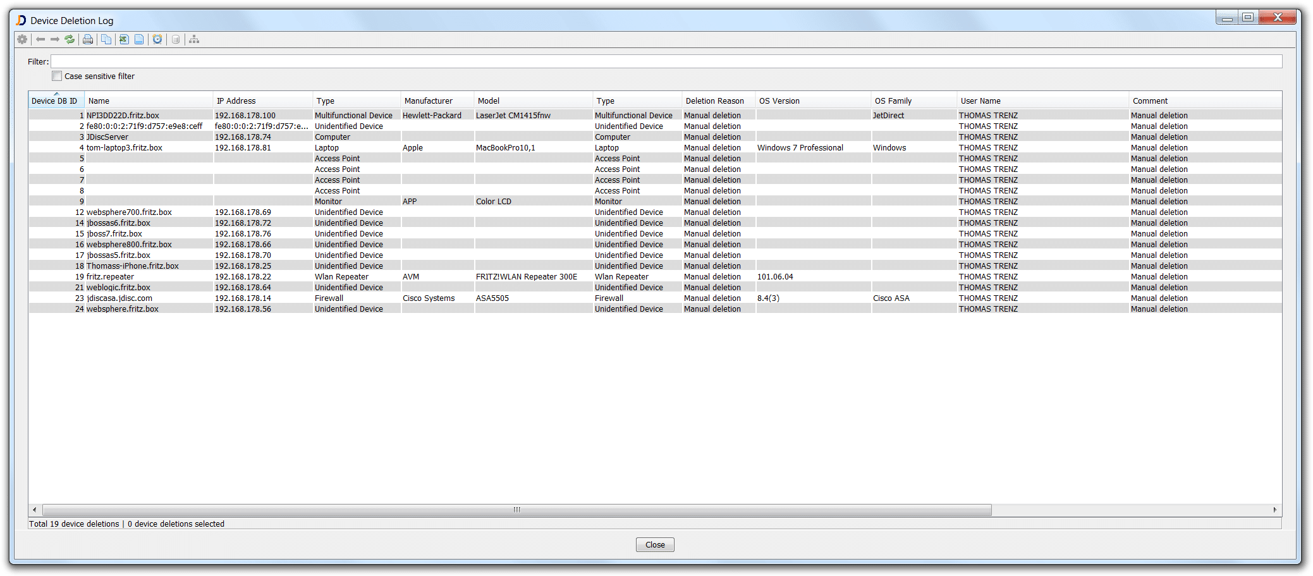This screenshot has width=1313, height=576.
Task: Click the forward arrow toolbar icon
Action: 55,39
